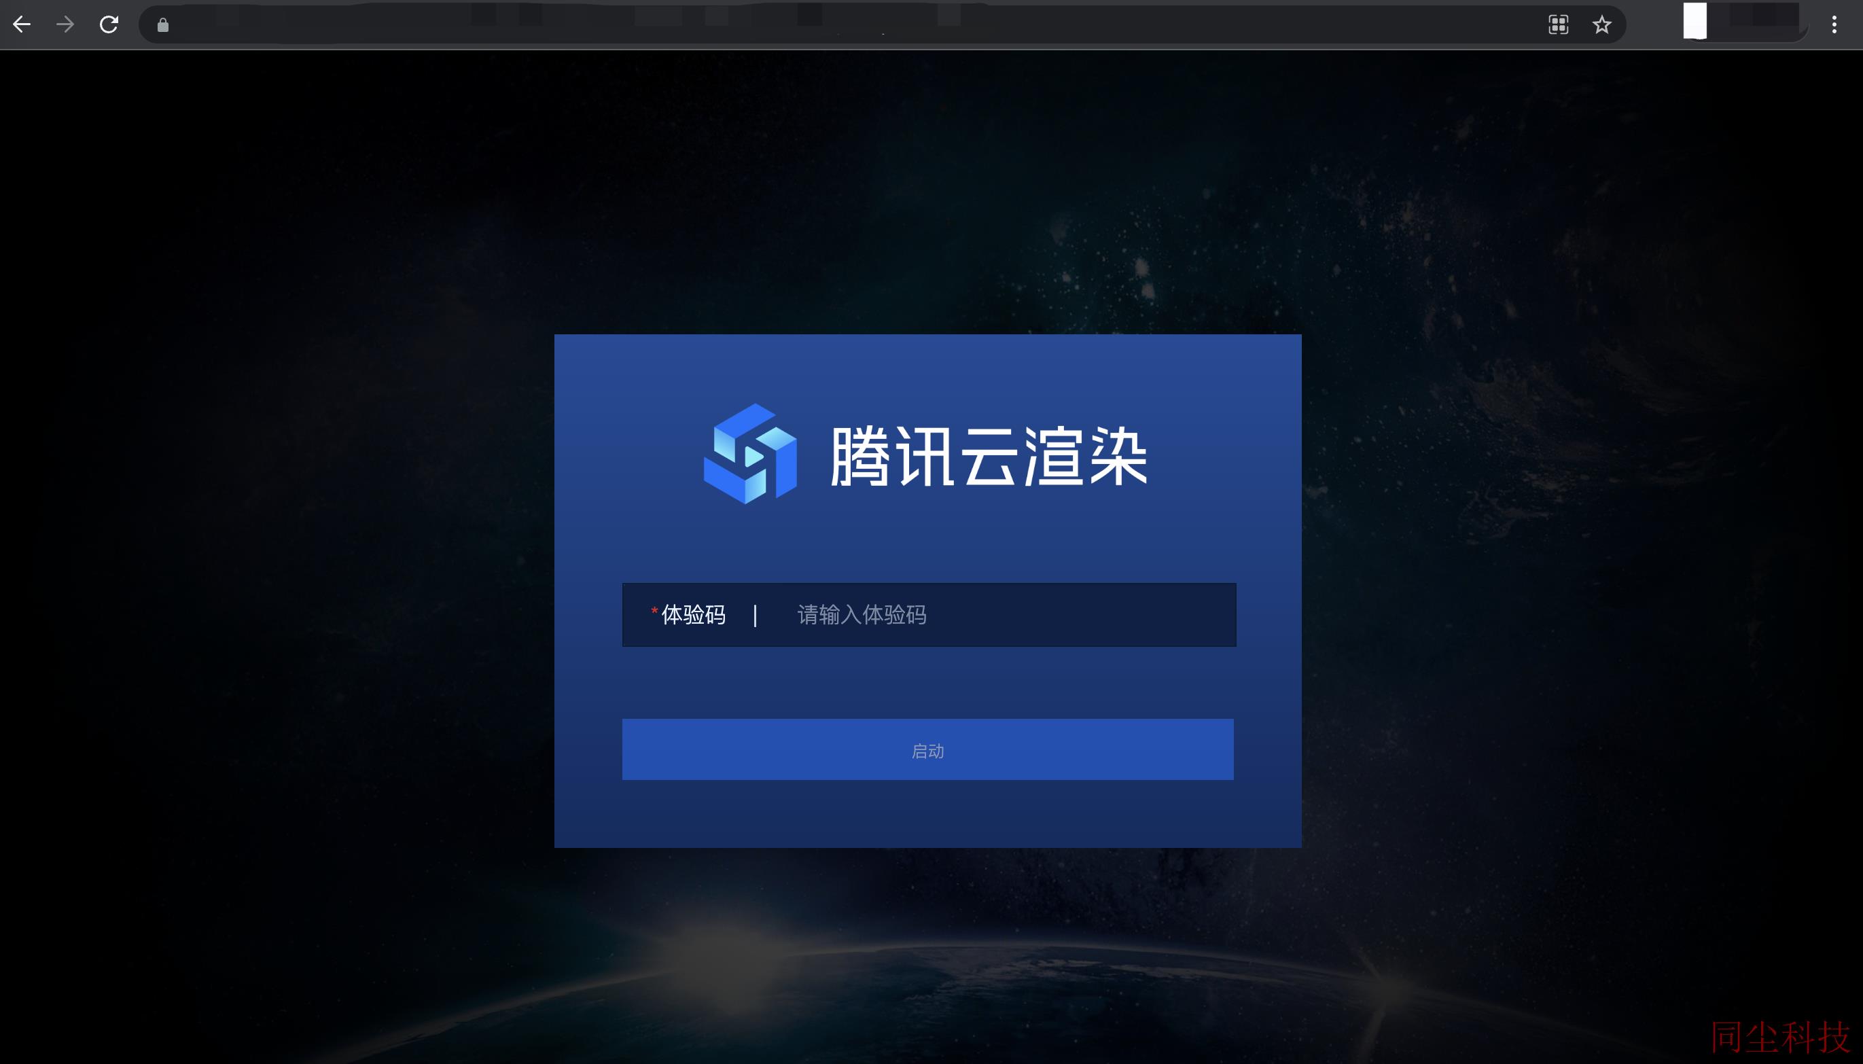
Task: Go back with the browser back arrow
Action: pos(22,25)
